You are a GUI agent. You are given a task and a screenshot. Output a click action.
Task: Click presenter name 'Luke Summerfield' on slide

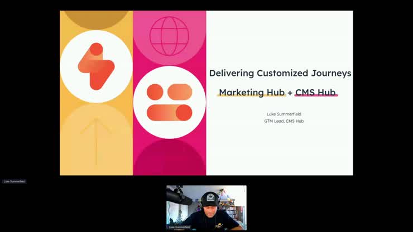284,114
